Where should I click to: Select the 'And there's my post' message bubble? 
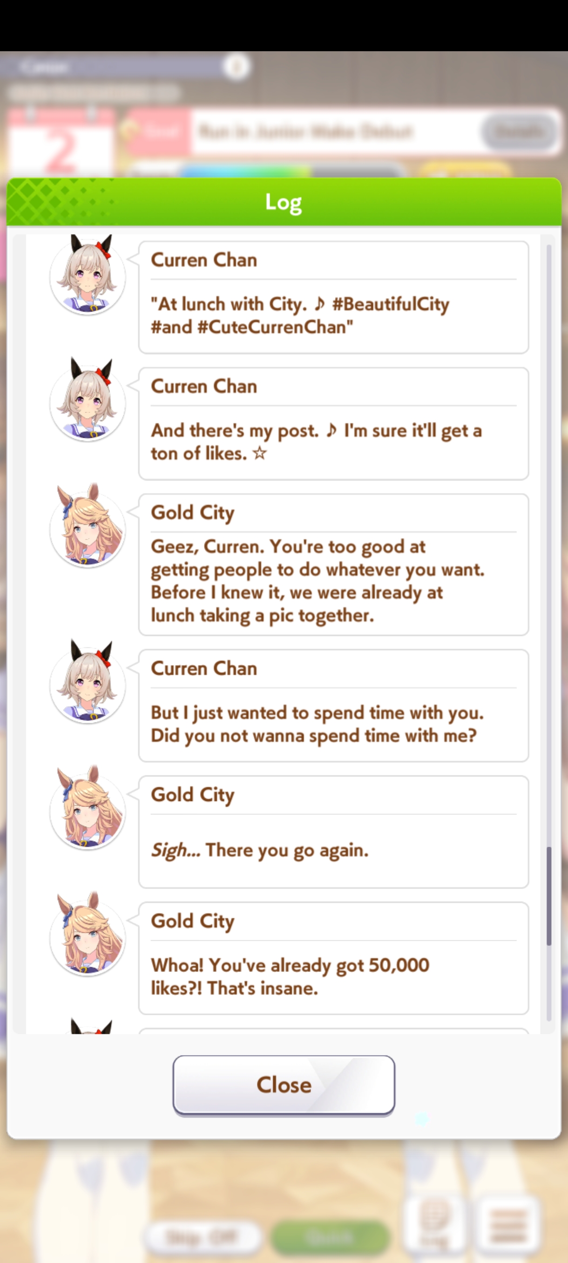tap(333, 424)
